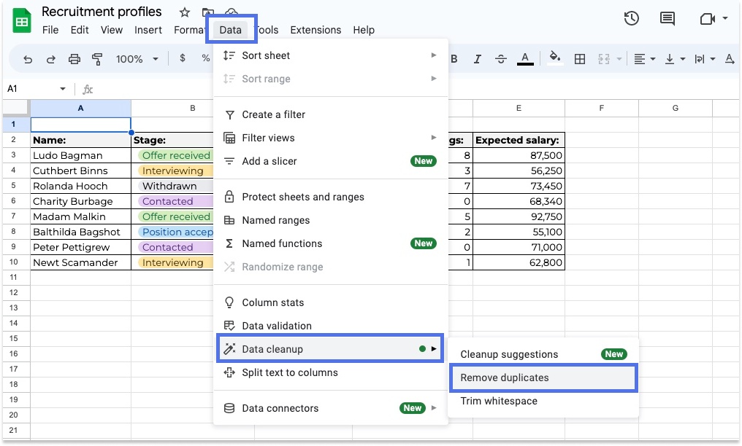Screen dimensions: 742x446
Task: Open version history
Action: point(631,18)
